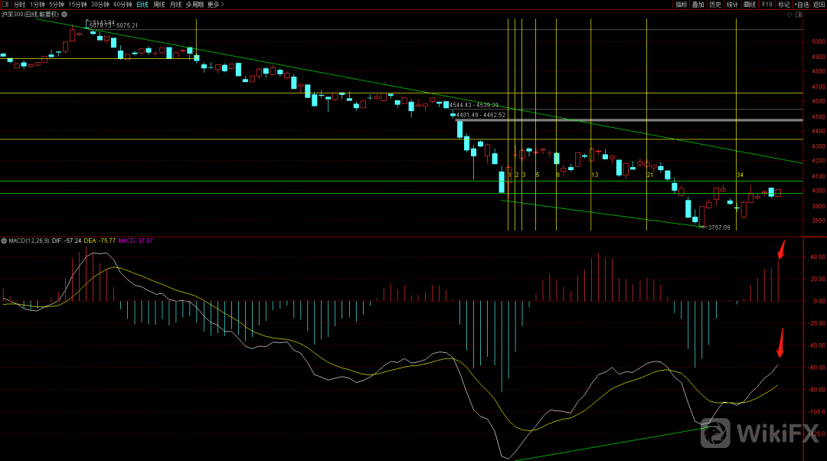Open the 画线 drawing tools

(x=750, y=5)
